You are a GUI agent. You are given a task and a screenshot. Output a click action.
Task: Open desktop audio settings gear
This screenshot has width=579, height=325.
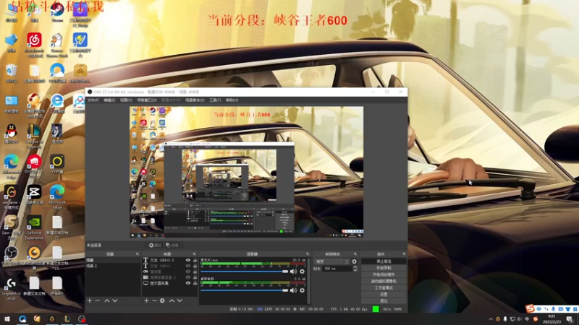[302, 290]
